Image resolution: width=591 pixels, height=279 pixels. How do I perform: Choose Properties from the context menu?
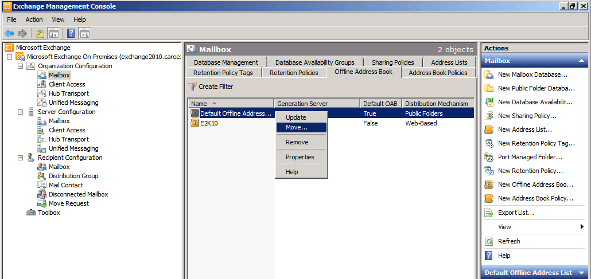click(301, 157)
